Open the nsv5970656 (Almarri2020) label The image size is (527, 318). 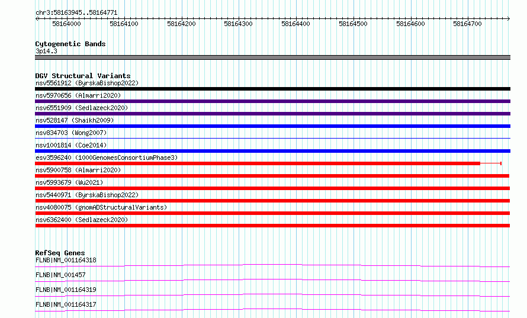(x=78, y=95)
